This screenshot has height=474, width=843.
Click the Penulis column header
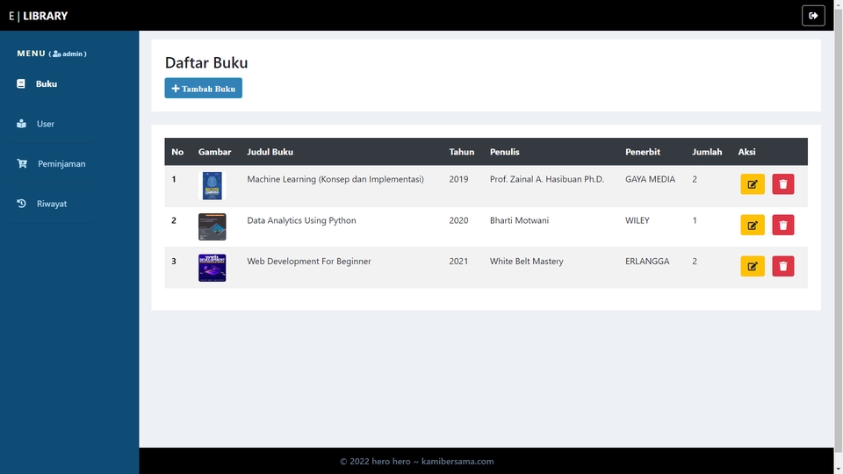tap(504, 152)
